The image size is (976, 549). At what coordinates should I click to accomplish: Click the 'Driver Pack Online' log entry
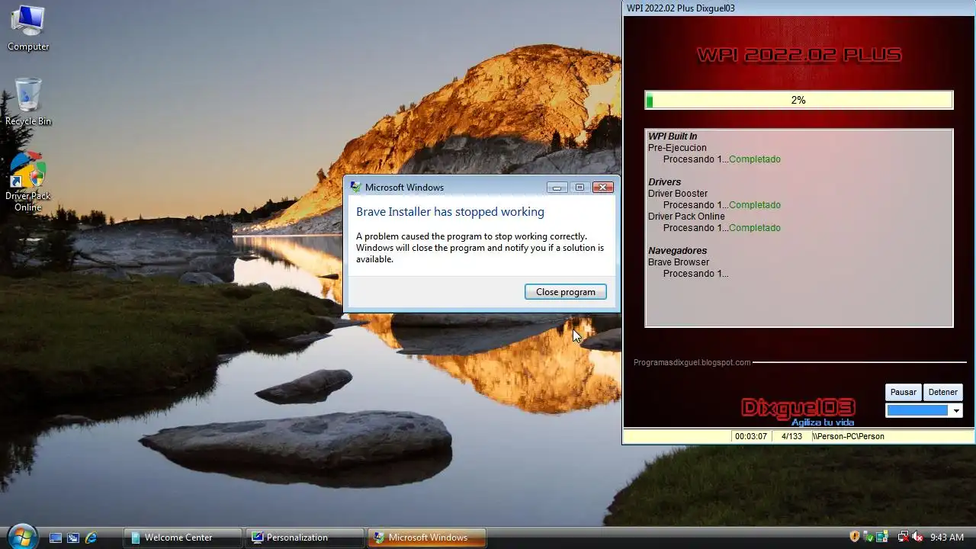686,217
